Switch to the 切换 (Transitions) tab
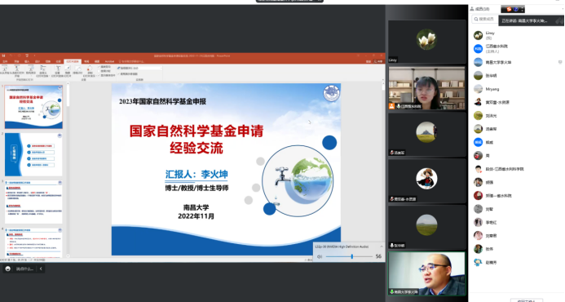565x302 pixels. click(48, 62)
